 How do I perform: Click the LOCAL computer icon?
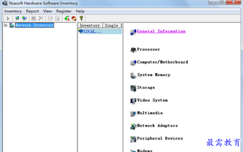point(81,31)
